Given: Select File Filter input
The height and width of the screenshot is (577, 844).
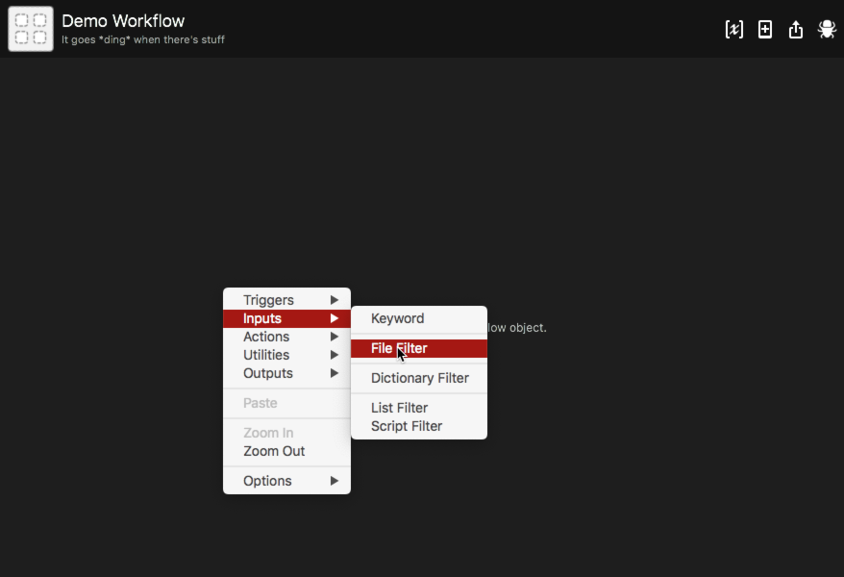Looking at the screenshot, I should coord(399,348).
